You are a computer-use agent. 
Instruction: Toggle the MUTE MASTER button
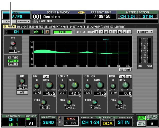[x=142, y=124]
